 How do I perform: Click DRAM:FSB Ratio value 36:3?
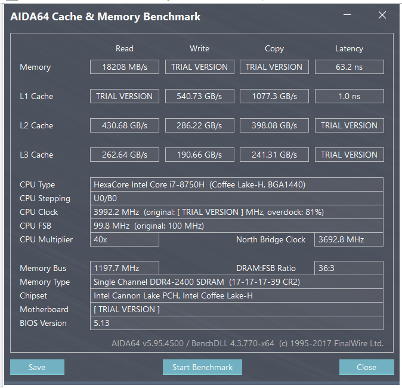[349, 268]
